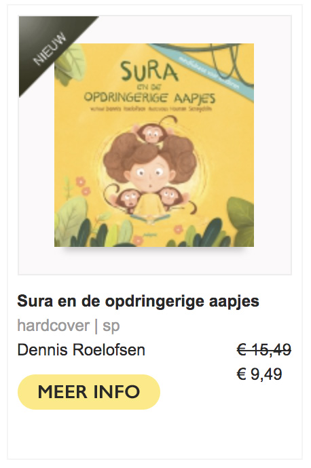311x468 pixels.
Task: Click the author credits line on the cover
Action: pos(151,109)
